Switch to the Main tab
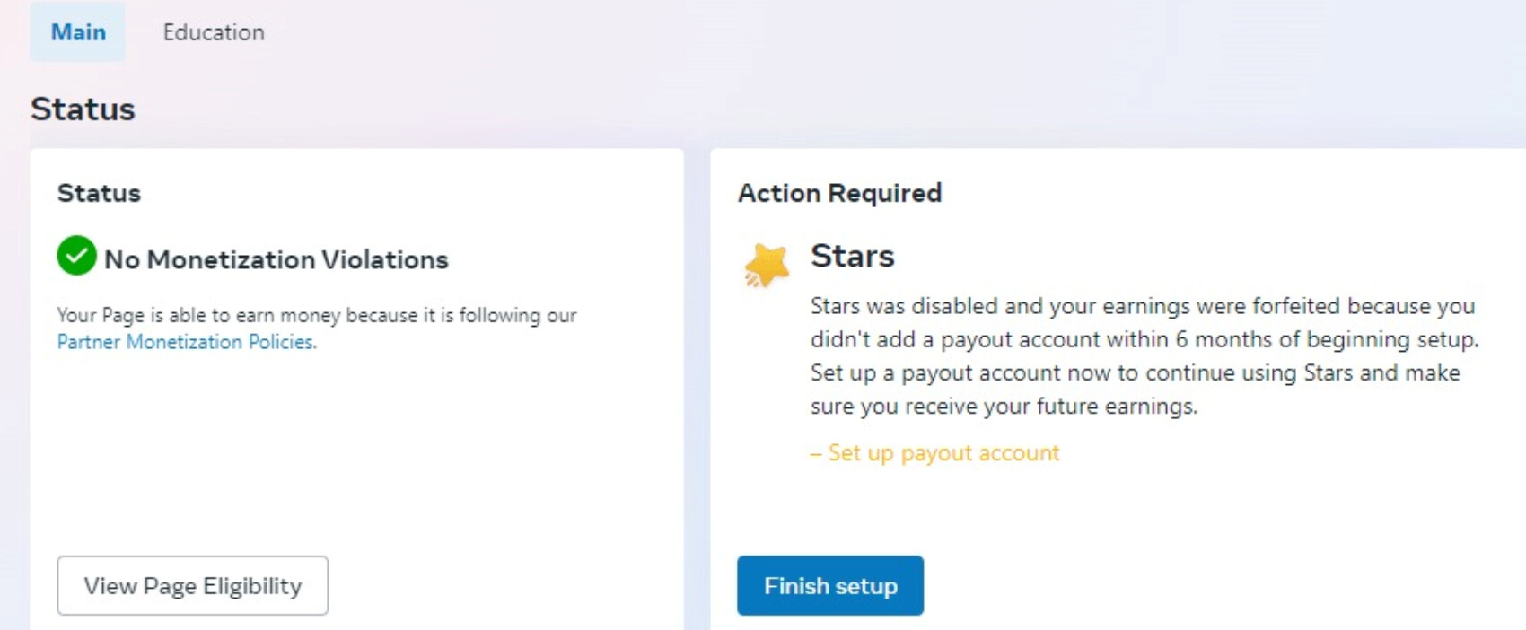This screenshot has height=630, width=1526. [x=78, y=32]
